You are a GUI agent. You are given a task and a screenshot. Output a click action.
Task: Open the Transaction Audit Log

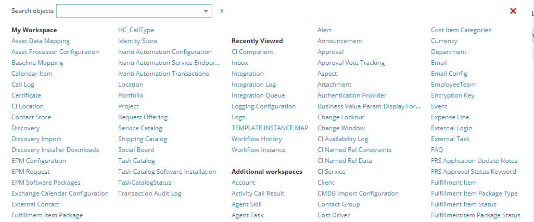[x=150, y=193]
